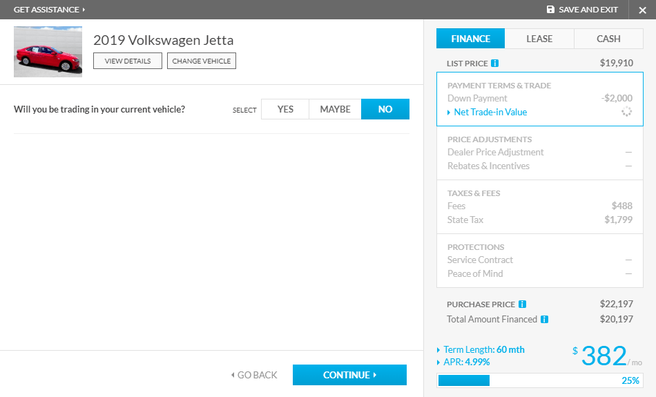Click View Details button
656x397 pixels.
click(128, 61)
